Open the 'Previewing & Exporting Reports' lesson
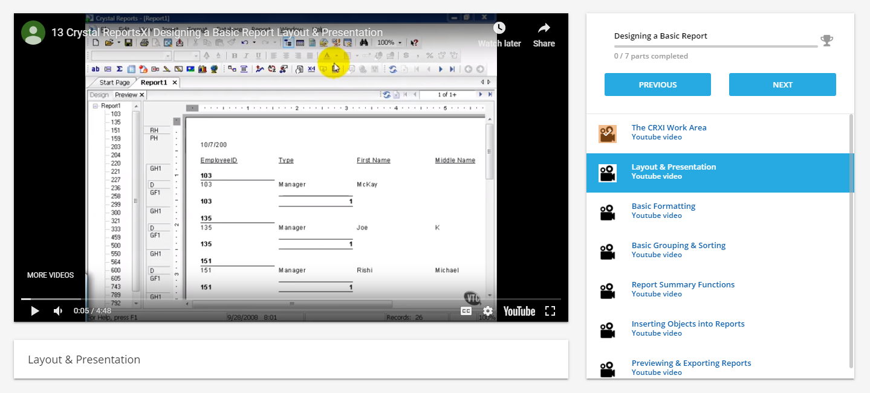 (x=691, y=363)
